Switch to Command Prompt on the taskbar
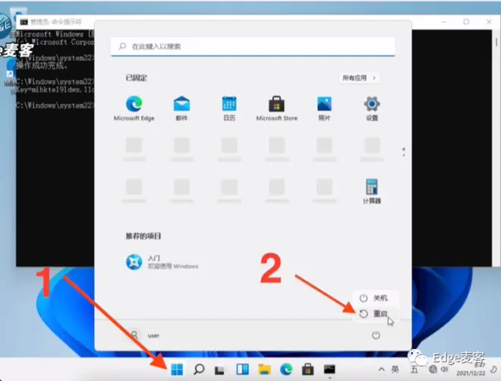 coord(329,370)
